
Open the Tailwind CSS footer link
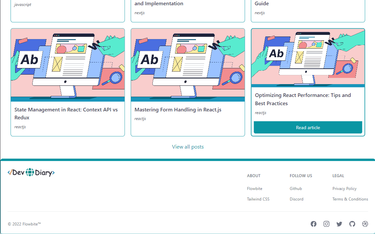click(258, 199)
